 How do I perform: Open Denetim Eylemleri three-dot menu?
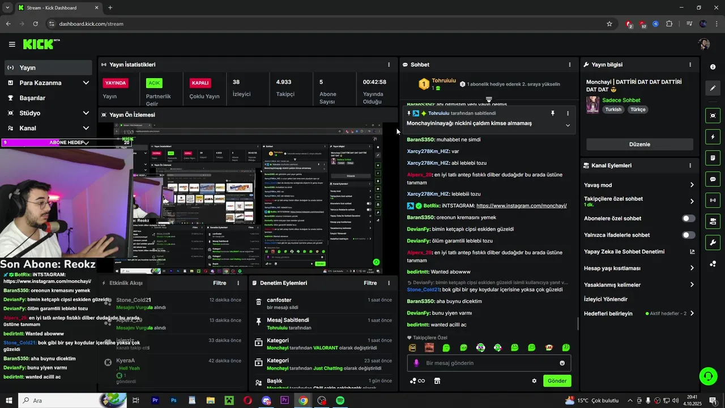click(x=389, y=283)
